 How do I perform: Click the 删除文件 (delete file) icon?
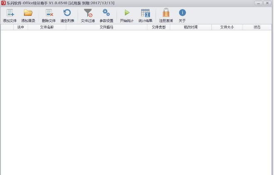click(49, 13)
